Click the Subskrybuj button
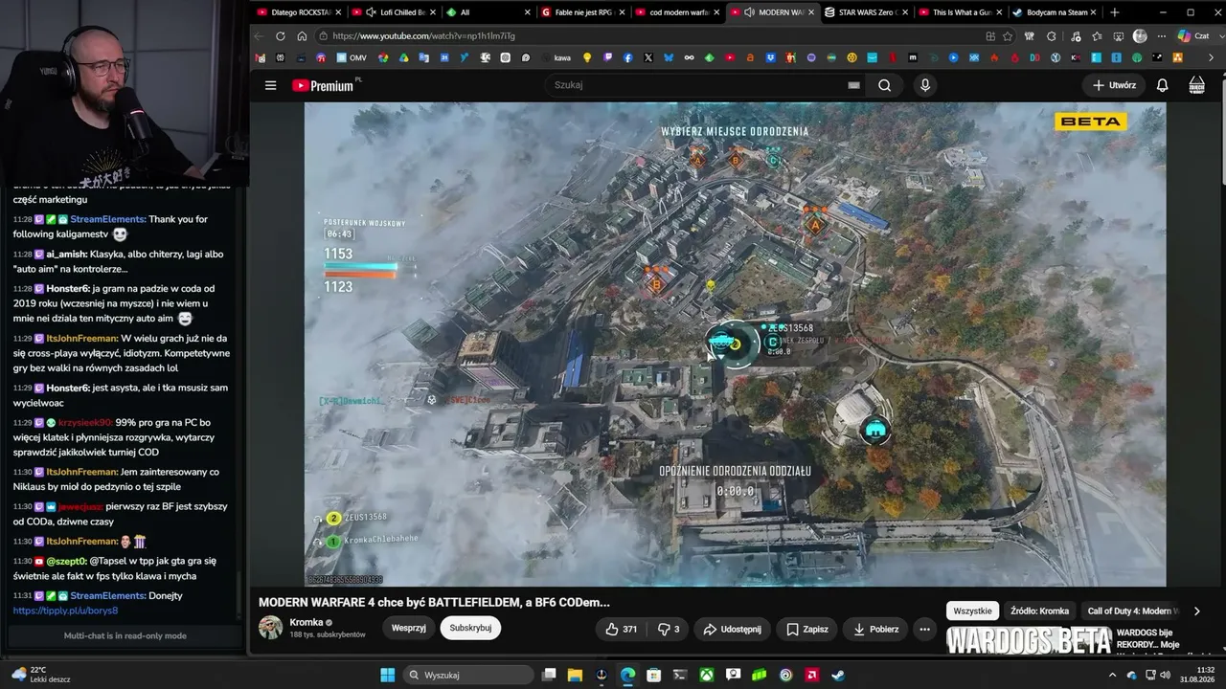1226x689 pixels. [470, 628]
